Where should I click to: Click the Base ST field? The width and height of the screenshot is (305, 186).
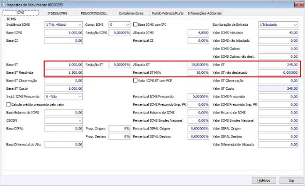pos(64,65)
